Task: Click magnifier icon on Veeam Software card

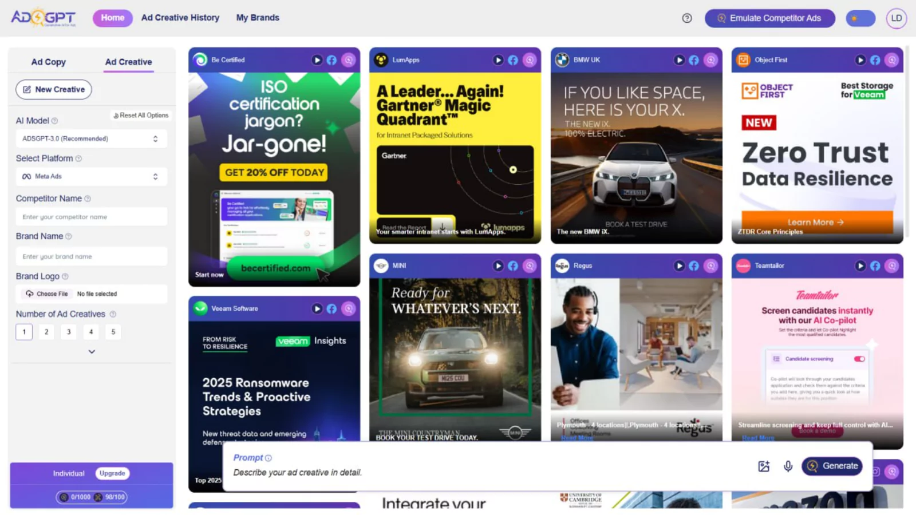Action: (x=348, y=309)
